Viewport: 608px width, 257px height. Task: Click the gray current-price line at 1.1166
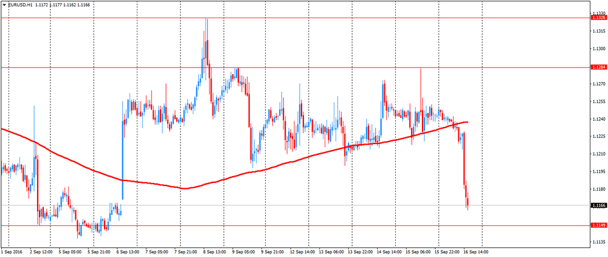[295, 205]
